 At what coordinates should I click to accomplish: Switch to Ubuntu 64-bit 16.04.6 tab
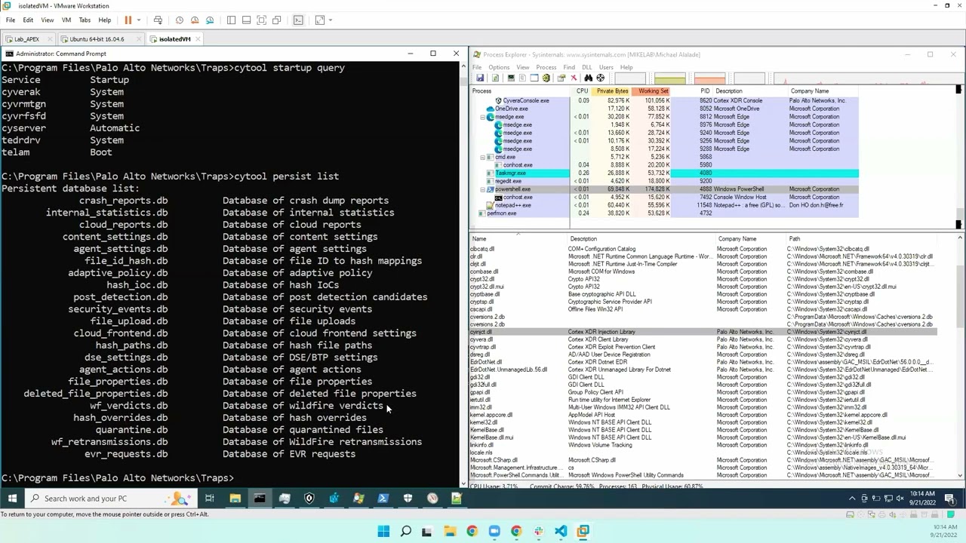click(x=97, y=39)
